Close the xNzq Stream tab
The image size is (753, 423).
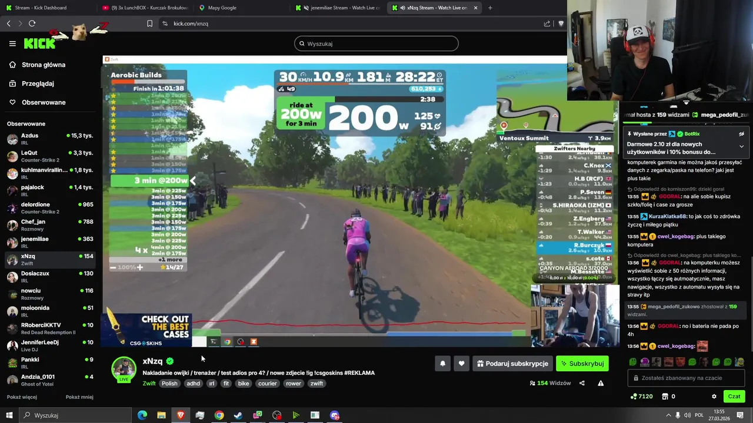click(x=475, y=8)
